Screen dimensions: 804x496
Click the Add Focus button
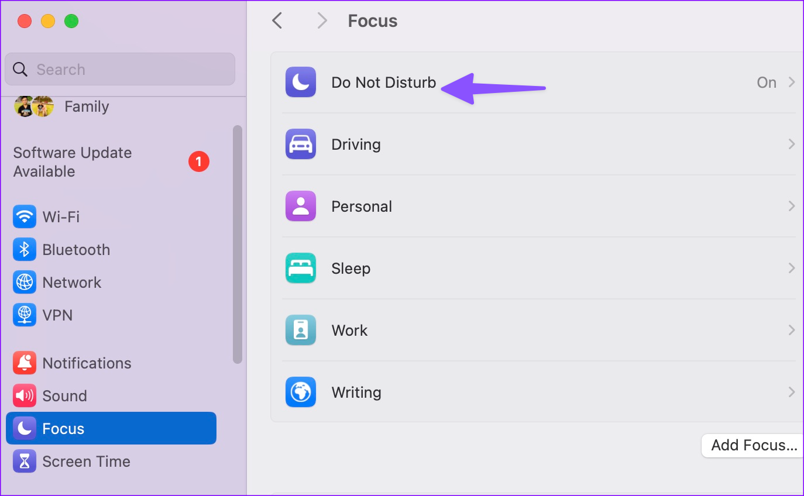click(754, 446)
